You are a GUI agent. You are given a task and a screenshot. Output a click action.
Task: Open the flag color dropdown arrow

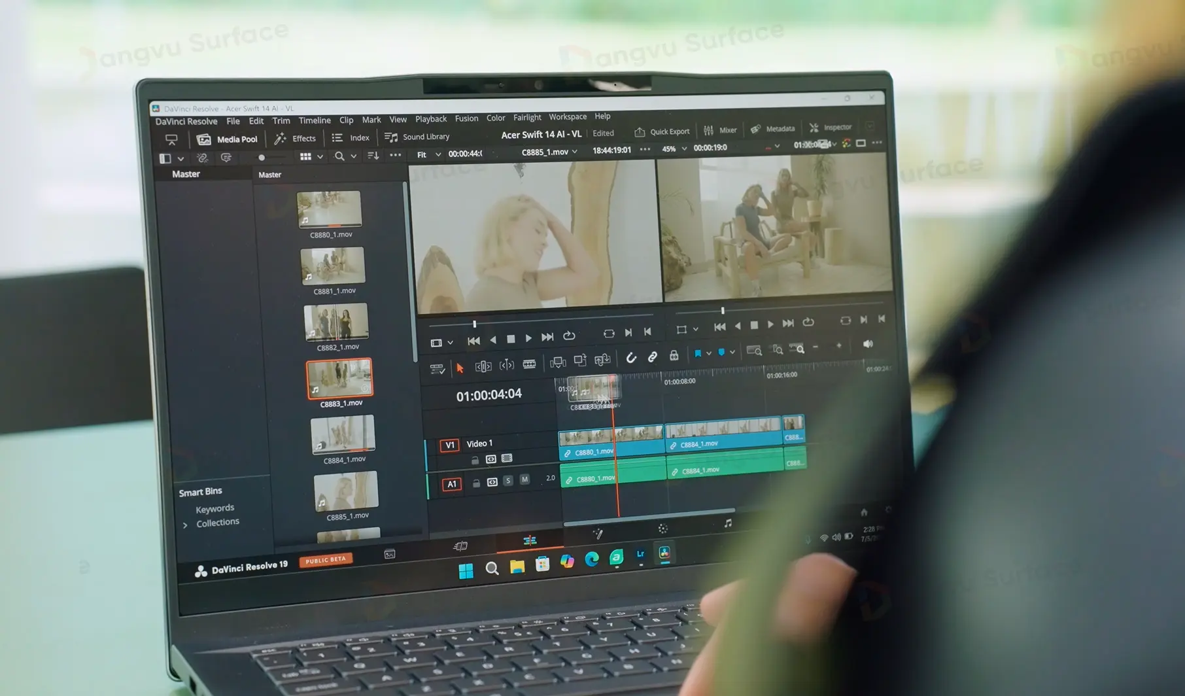tap(709, 353)
